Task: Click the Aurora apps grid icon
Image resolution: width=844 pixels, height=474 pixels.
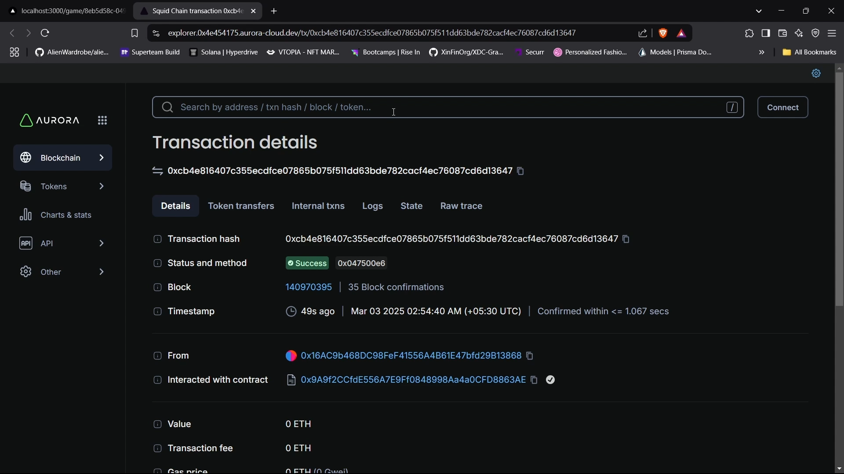Action: point(102,120)
